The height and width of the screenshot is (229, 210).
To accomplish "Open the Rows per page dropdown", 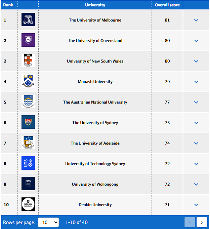I will 48,222.
